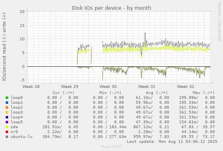Screen dimensions: 223x151
Task: Click the Week 29 axis label
Action: point(70,87)
